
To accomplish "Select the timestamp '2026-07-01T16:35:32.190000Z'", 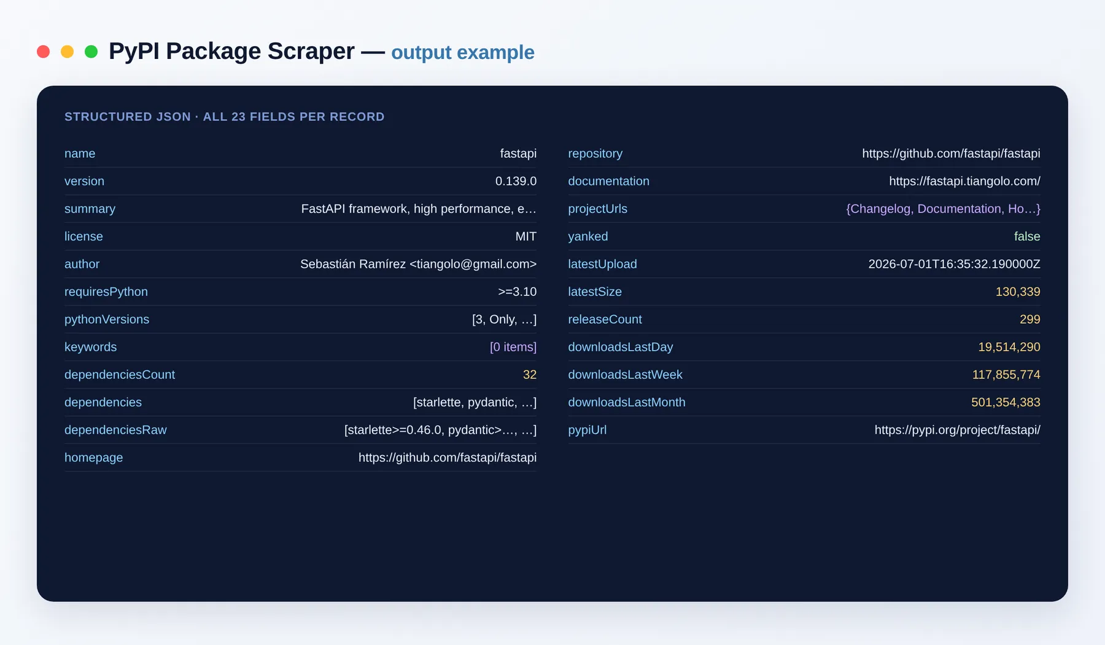I will point(954,264).
